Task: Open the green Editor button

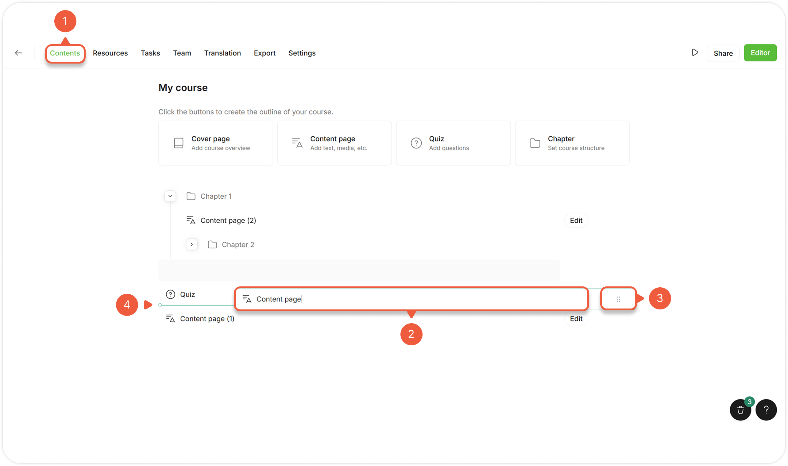Action: point(760,53)
